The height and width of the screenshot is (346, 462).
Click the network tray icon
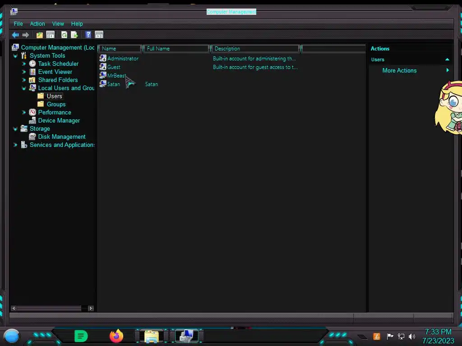coord(401,336)
